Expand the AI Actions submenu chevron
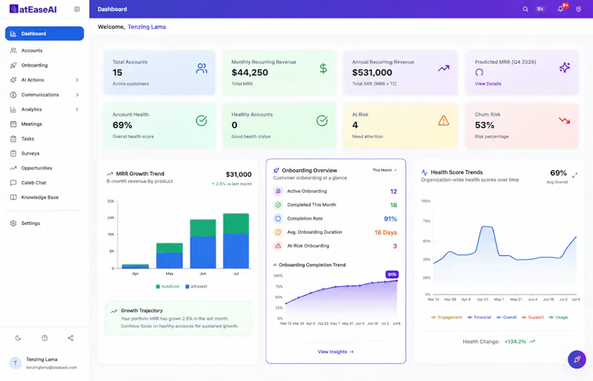 (77, 80)
